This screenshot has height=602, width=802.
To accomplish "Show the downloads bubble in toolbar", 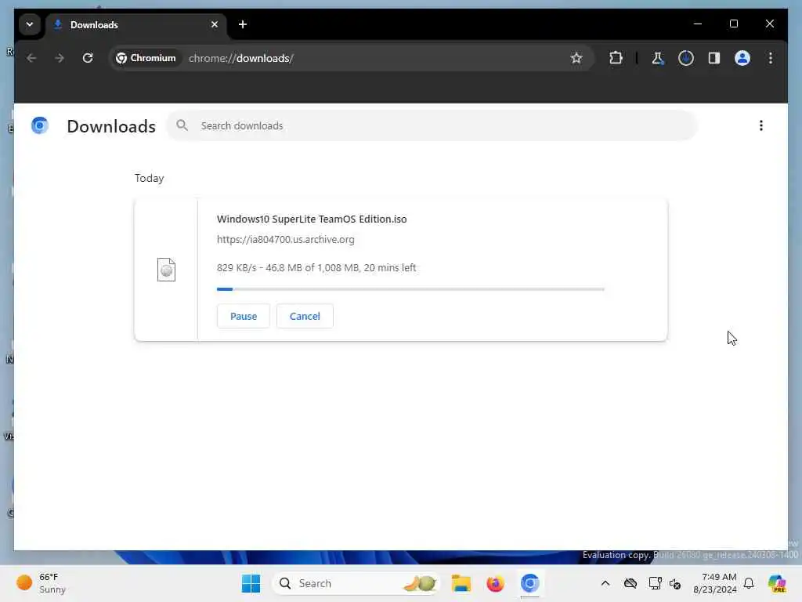I will point(686,58).
